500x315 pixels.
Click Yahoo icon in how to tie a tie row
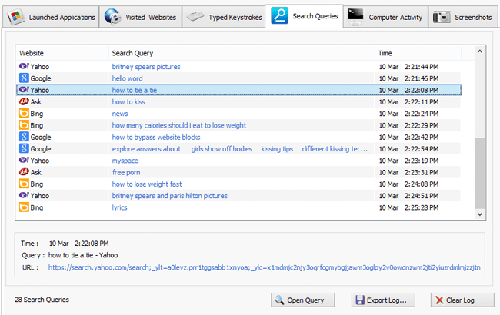click(24, 90)
